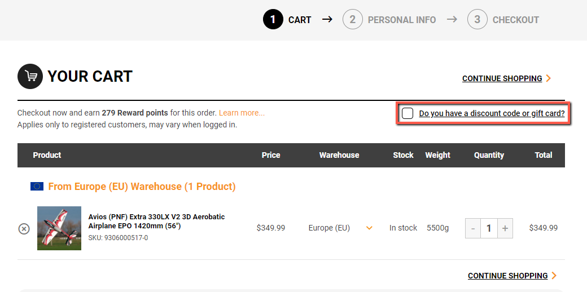The width and height of the screenshot is (587, 292).
Task: Click the quantity input field showing 1
Action: click(x=489, y=228)
